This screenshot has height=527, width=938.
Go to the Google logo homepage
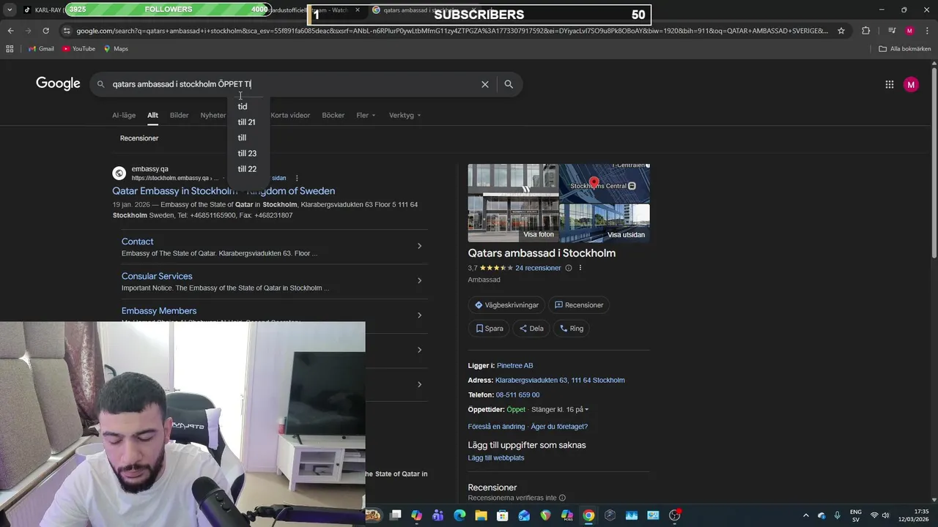pos(58,83)
